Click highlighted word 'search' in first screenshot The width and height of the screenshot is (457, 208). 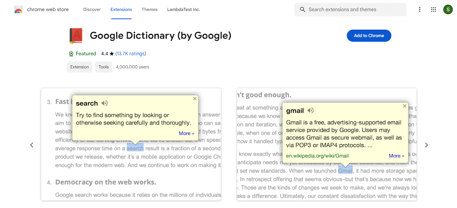(135, 148)
